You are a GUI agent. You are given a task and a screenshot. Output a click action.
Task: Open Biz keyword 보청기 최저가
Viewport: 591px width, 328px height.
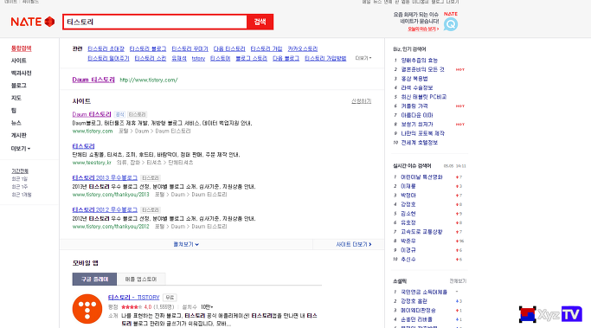coord(417,124)
